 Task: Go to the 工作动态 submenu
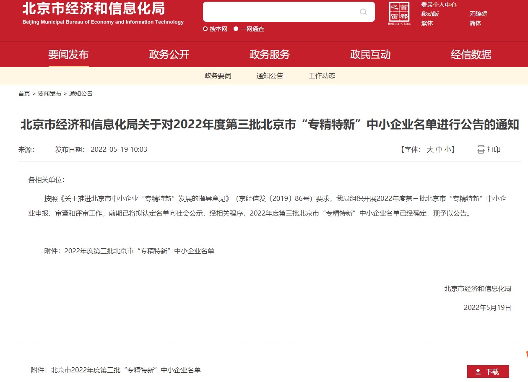322,76
